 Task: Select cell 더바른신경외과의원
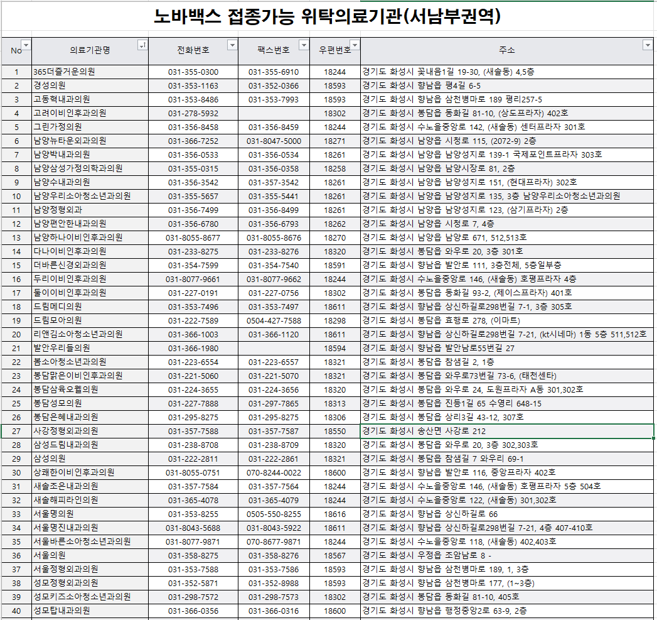[x=90, y=266]
